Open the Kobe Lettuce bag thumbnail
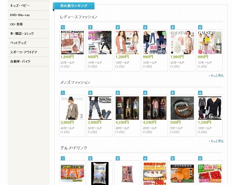 coord(72,43)
